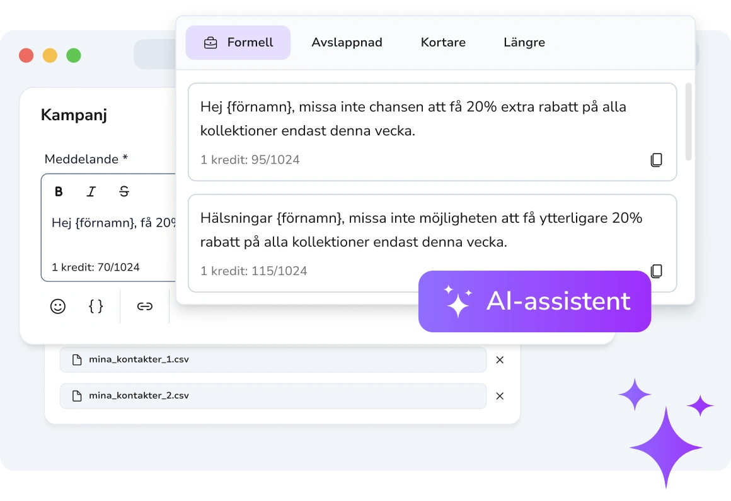Viewport: 731px width, 501px height.
Task: Remove the mina_kontakter_1.csv attachment
Action: click(500, 359)
